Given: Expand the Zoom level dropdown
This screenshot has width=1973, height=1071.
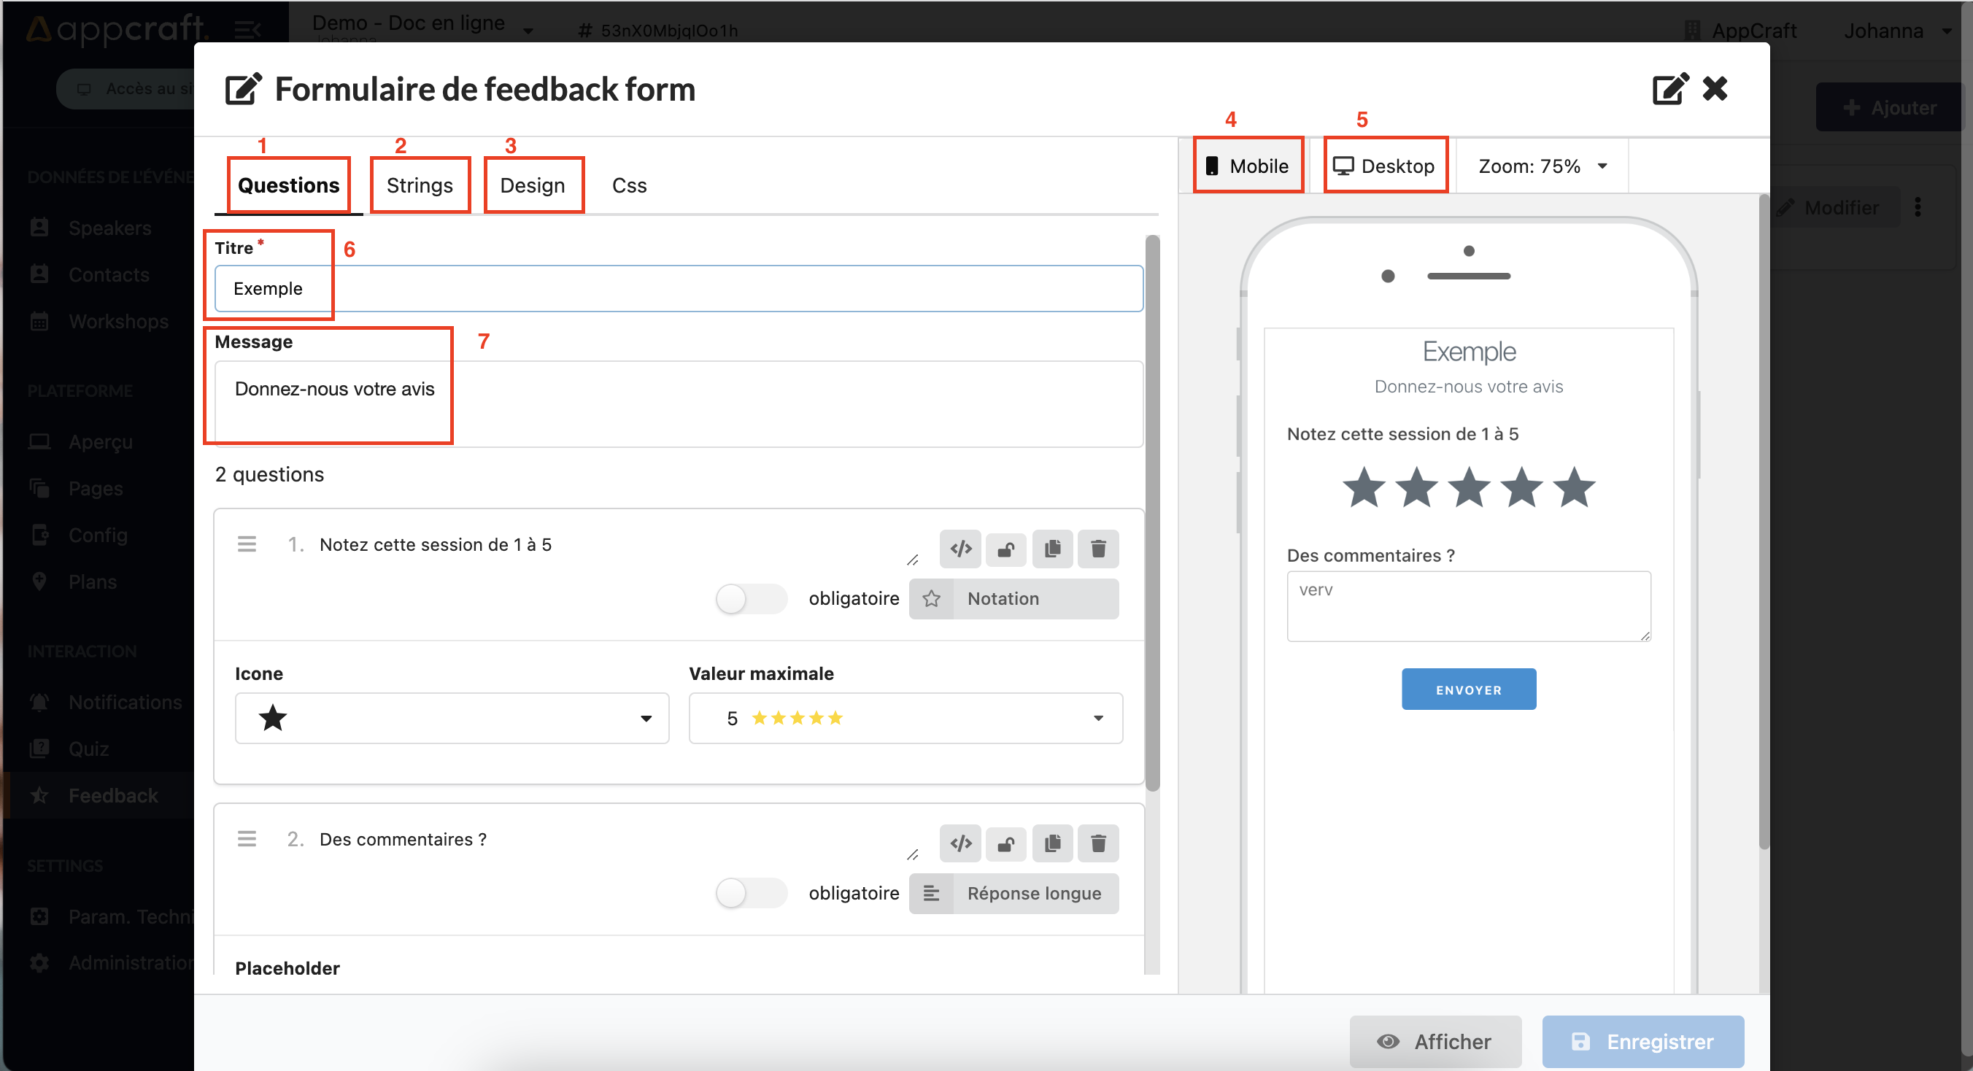Looking at the screenshot, I should point(1607,166).
